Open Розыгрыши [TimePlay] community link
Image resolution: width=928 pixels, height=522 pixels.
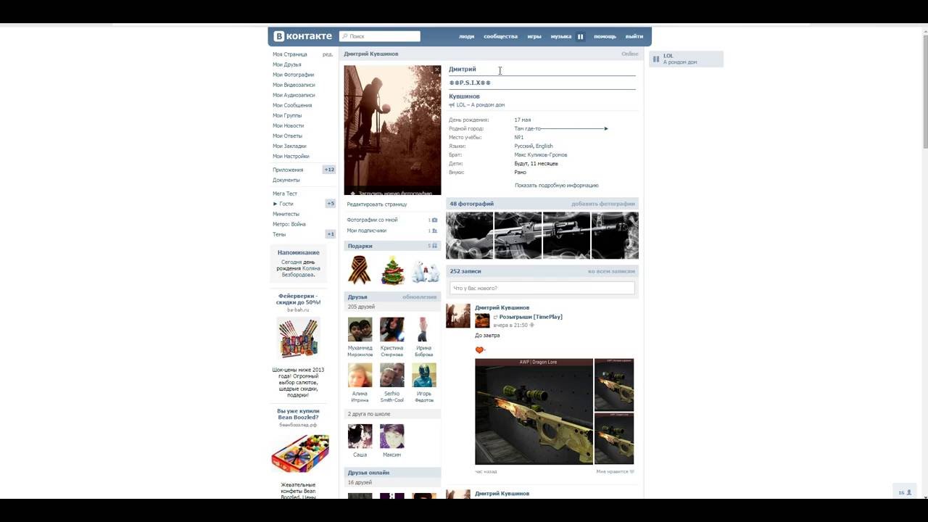(531, 317)
